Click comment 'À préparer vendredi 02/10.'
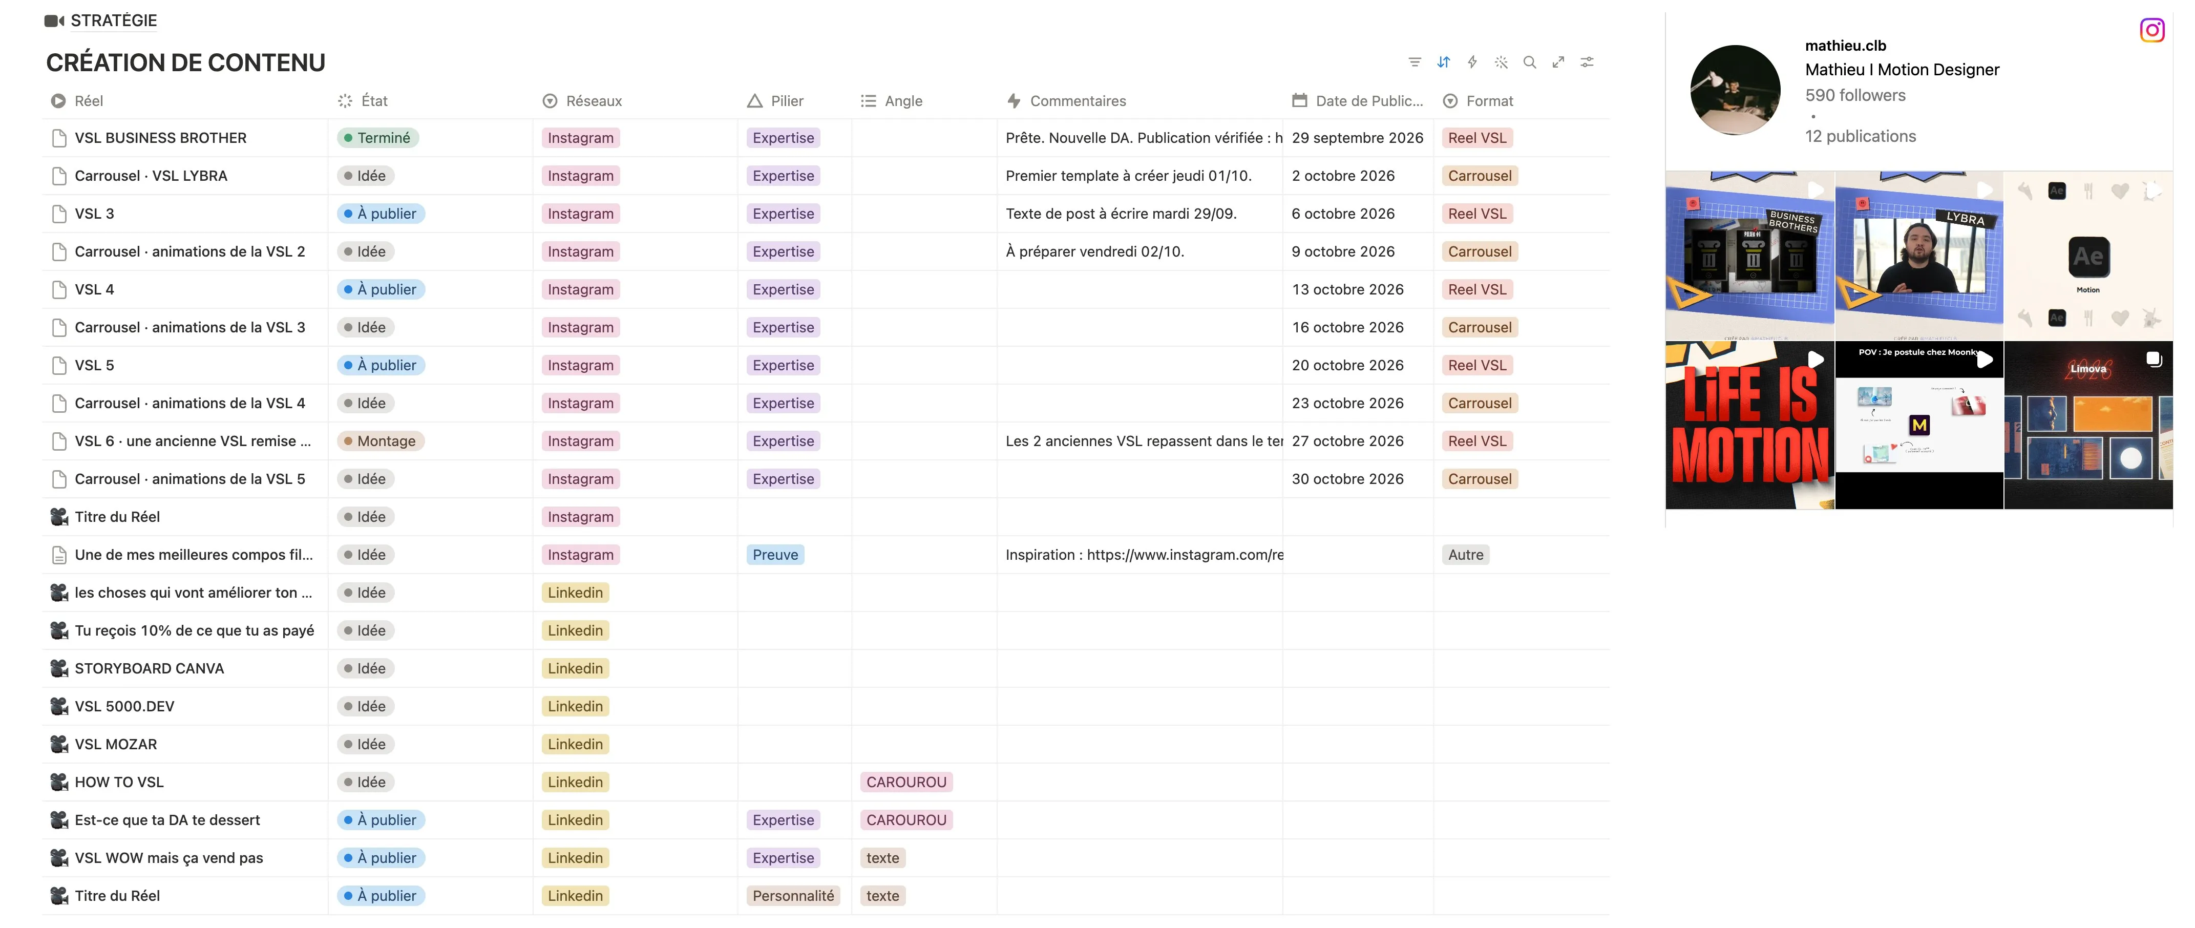This screenshot has height=928, width=2195. pyautogui.click(x=1095, y=251)
